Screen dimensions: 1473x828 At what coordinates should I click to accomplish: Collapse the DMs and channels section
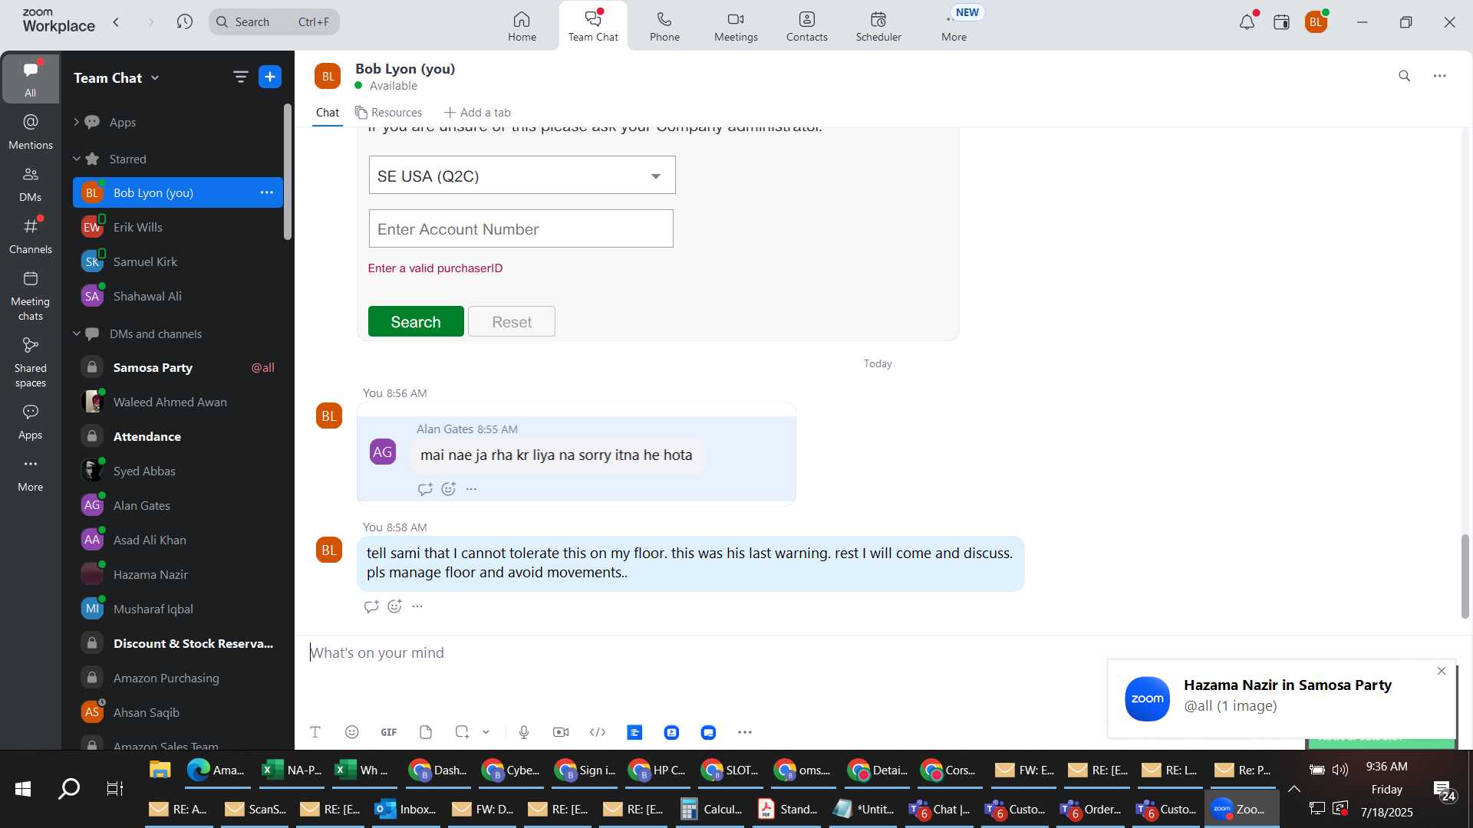pos(76,333)
